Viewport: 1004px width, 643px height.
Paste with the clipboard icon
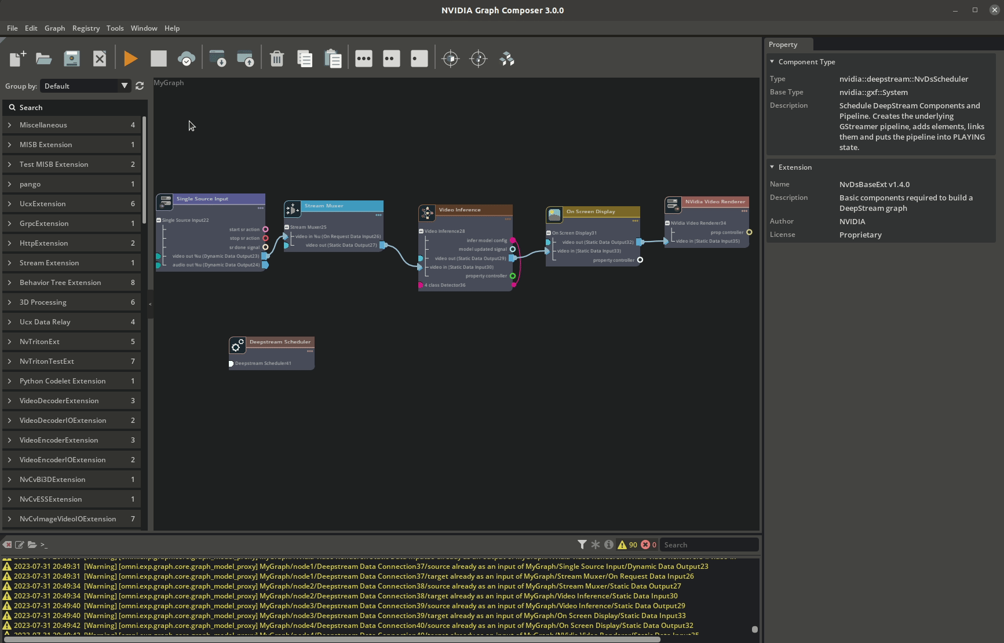point(333,59)
